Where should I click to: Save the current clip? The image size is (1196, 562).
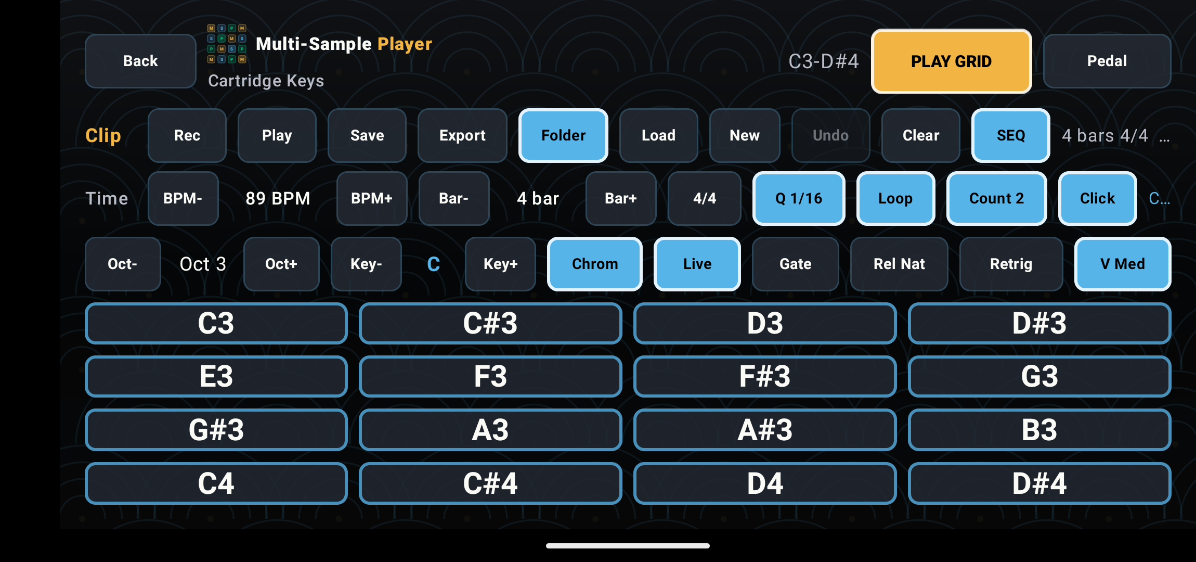coord(367,135)
